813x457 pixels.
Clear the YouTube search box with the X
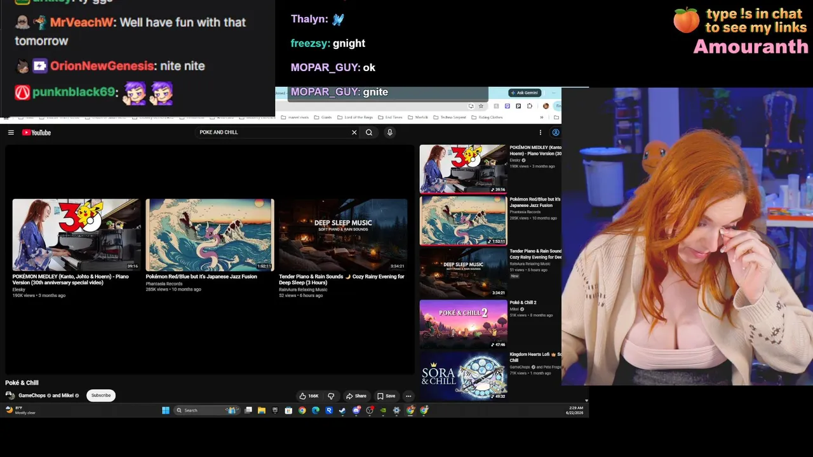(x=354, y=133)
